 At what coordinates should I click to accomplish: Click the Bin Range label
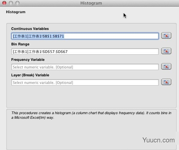tap(20, 44)
